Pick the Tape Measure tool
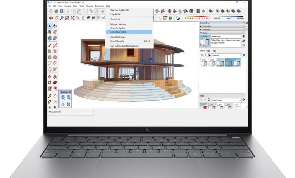The image size is (295, 178). pyautogui.click(x=50, y=96)
